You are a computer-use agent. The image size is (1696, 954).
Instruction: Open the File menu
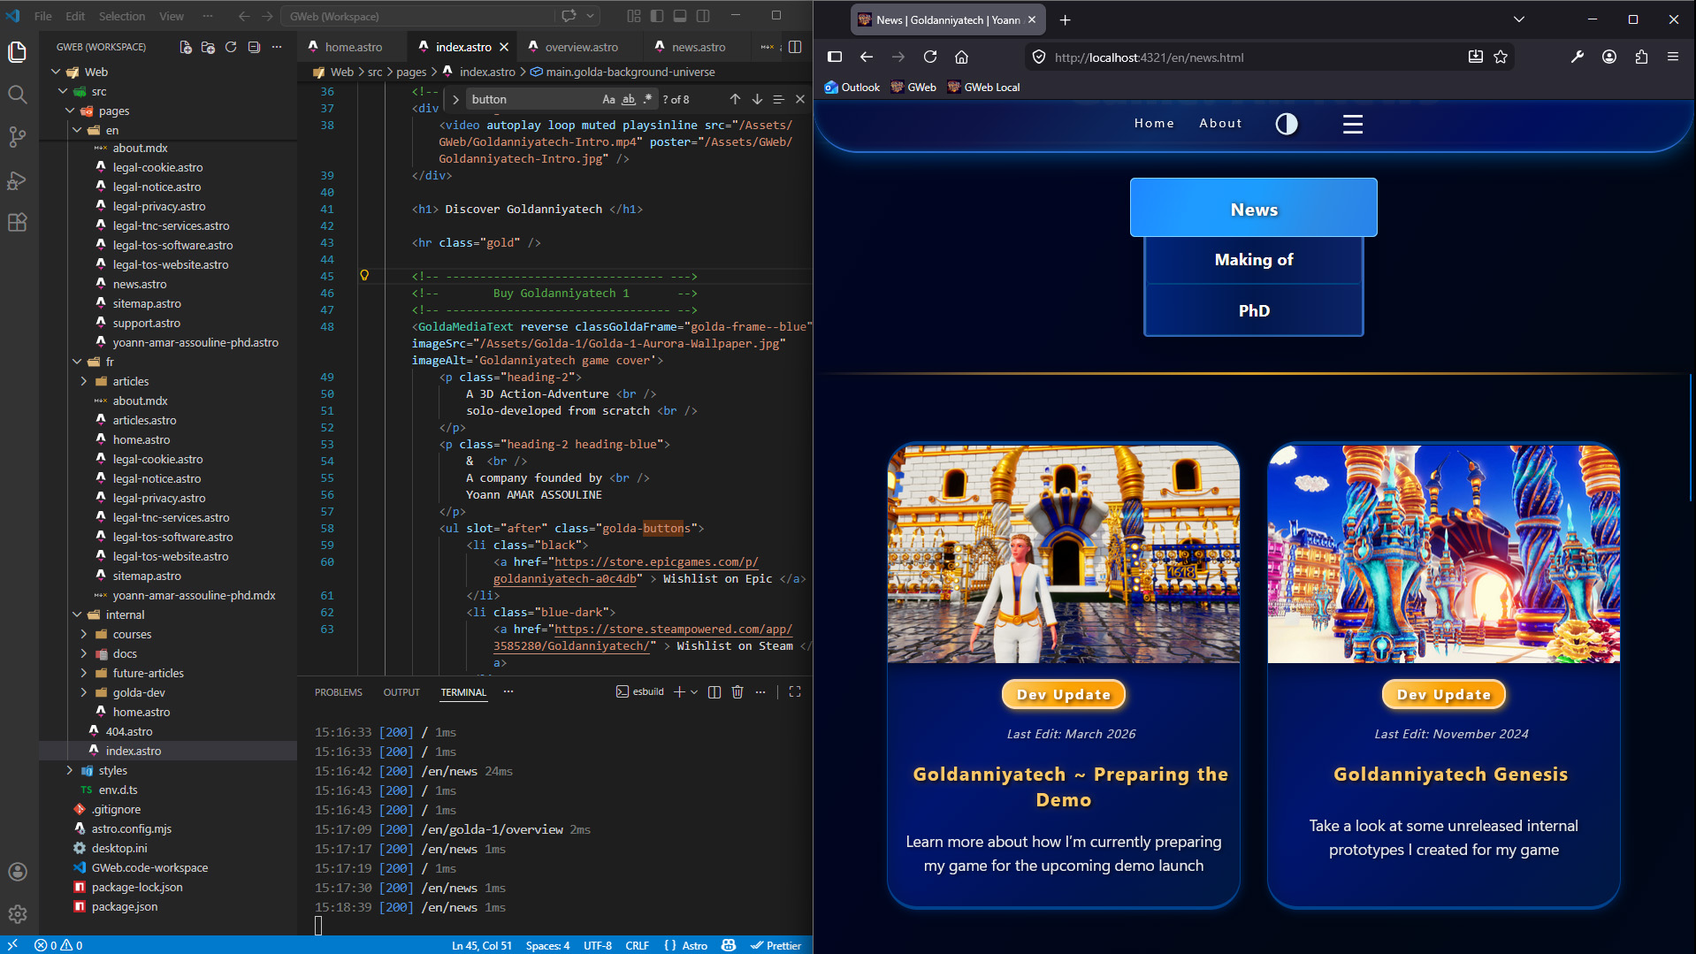coord(42,16)
